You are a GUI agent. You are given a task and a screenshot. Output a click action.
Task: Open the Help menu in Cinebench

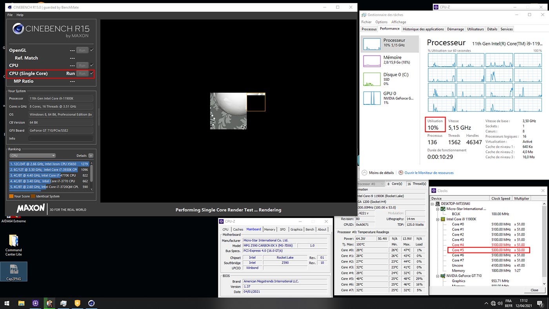pyautogui.click(x=20, y=15)
